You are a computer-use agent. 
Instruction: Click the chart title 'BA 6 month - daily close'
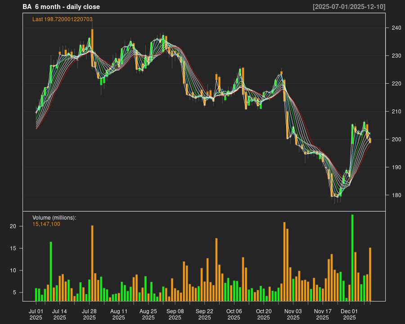(61, 7)
